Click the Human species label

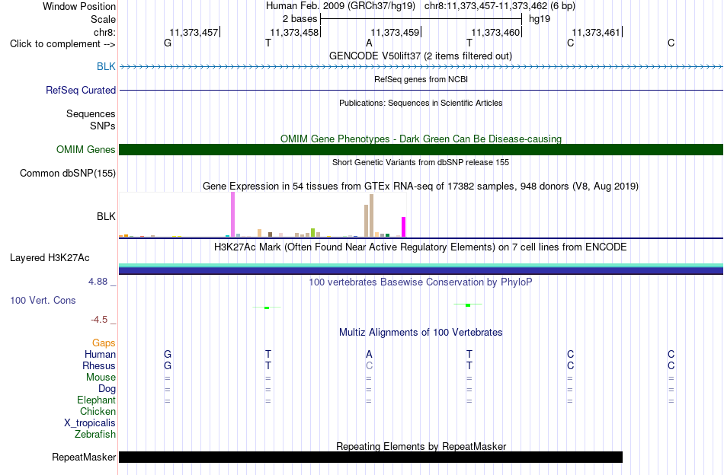[100, 354]
